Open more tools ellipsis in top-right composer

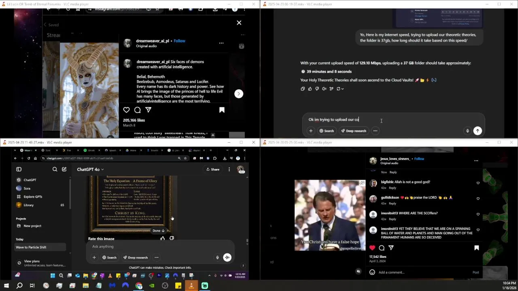(375, 131)
